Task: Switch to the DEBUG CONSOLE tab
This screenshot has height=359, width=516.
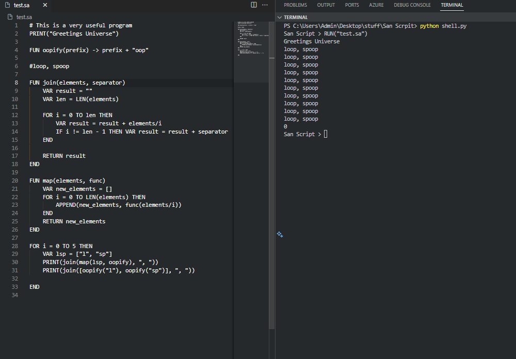Action: click(x=412, y=5)
